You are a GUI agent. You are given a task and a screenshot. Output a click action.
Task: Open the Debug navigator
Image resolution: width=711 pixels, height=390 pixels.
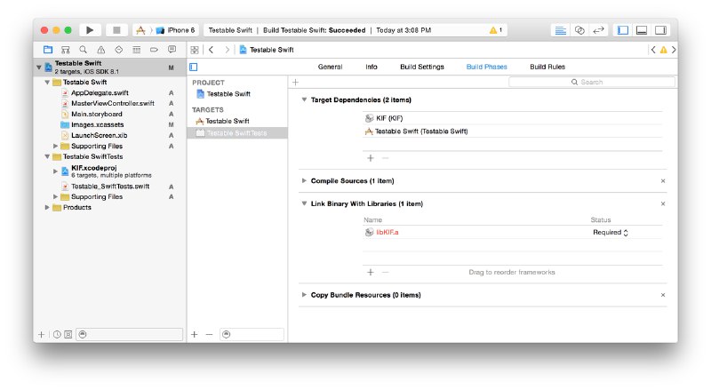137,50
